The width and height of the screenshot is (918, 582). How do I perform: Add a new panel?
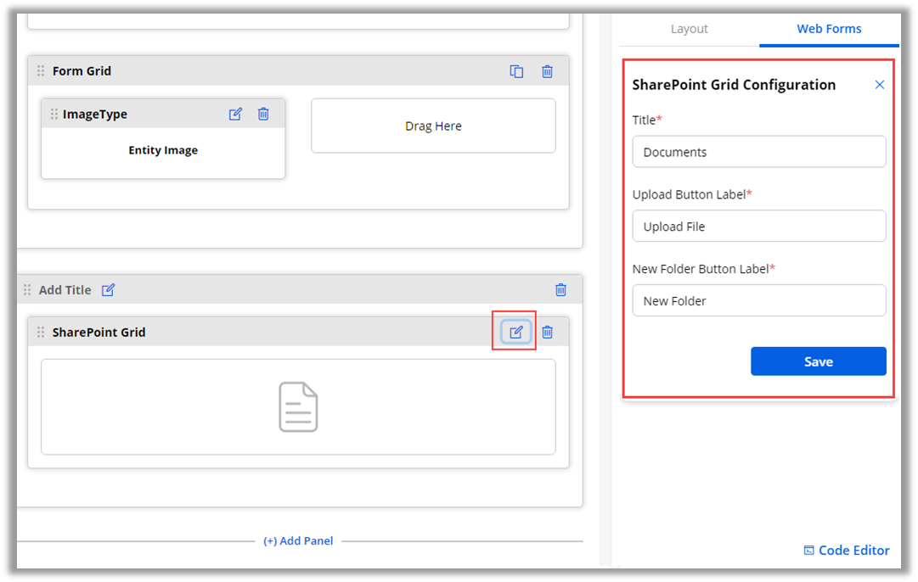[x=298, y=540]
